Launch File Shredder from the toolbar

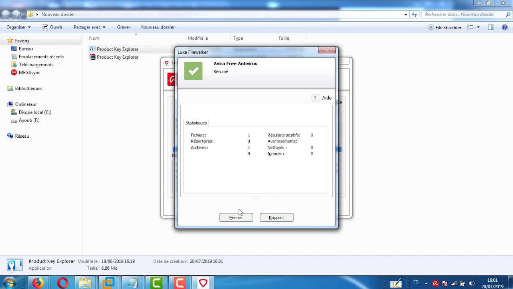tap(445, 27)
